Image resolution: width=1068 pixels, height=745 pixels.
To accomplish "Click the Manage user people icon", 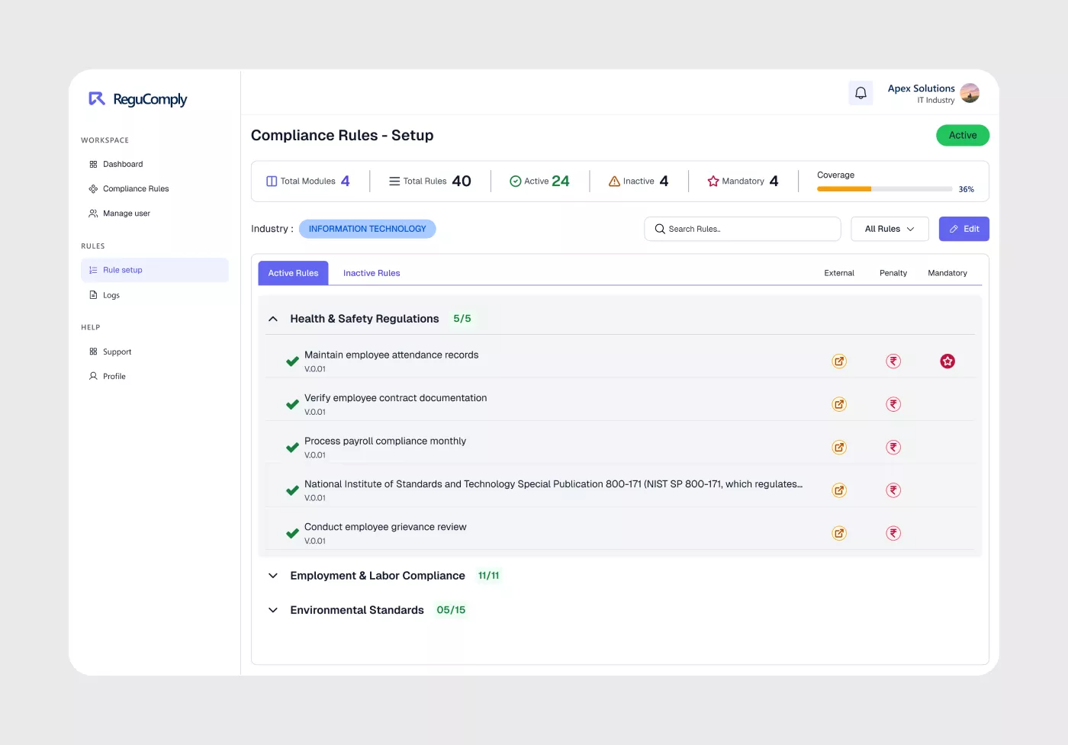I will pyautogui.click(x=93, y=214).
